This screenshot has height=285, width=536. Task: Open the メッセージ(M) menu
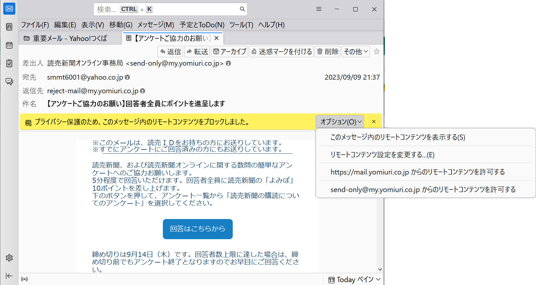point(155,25)
